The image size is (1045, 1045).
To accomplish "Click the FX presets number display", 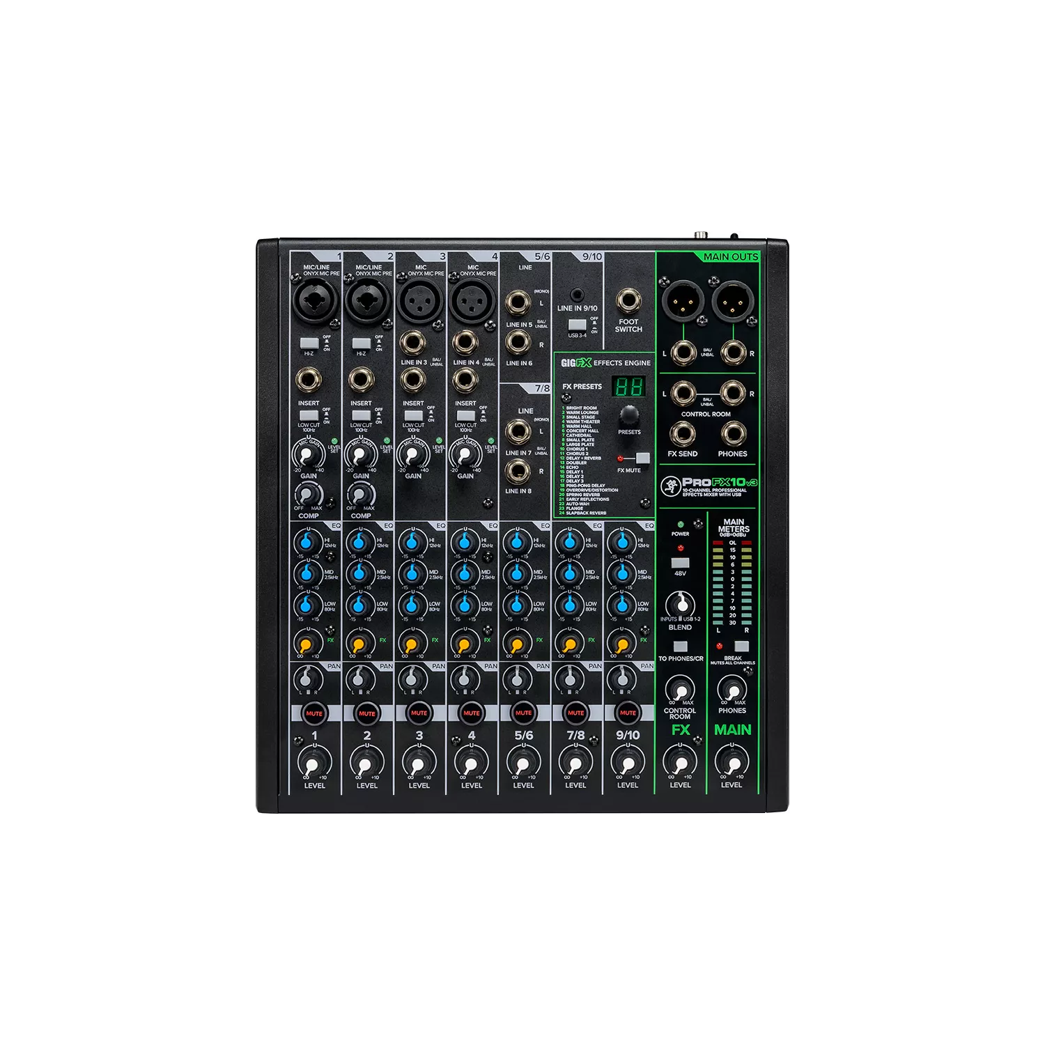I will (628, 387).
